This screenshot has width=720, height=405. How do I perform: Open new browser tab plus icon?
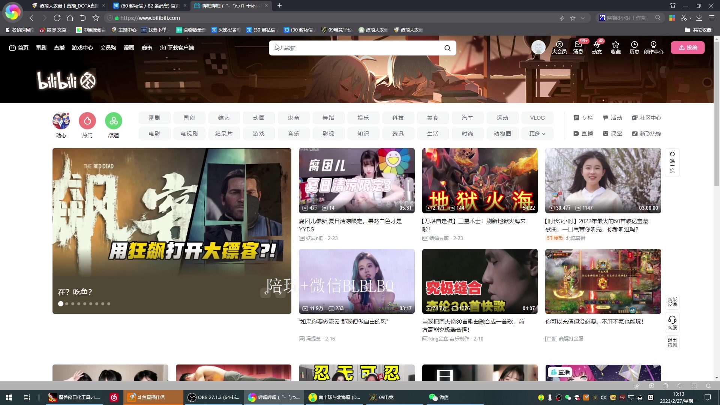(x=279, y=6)
